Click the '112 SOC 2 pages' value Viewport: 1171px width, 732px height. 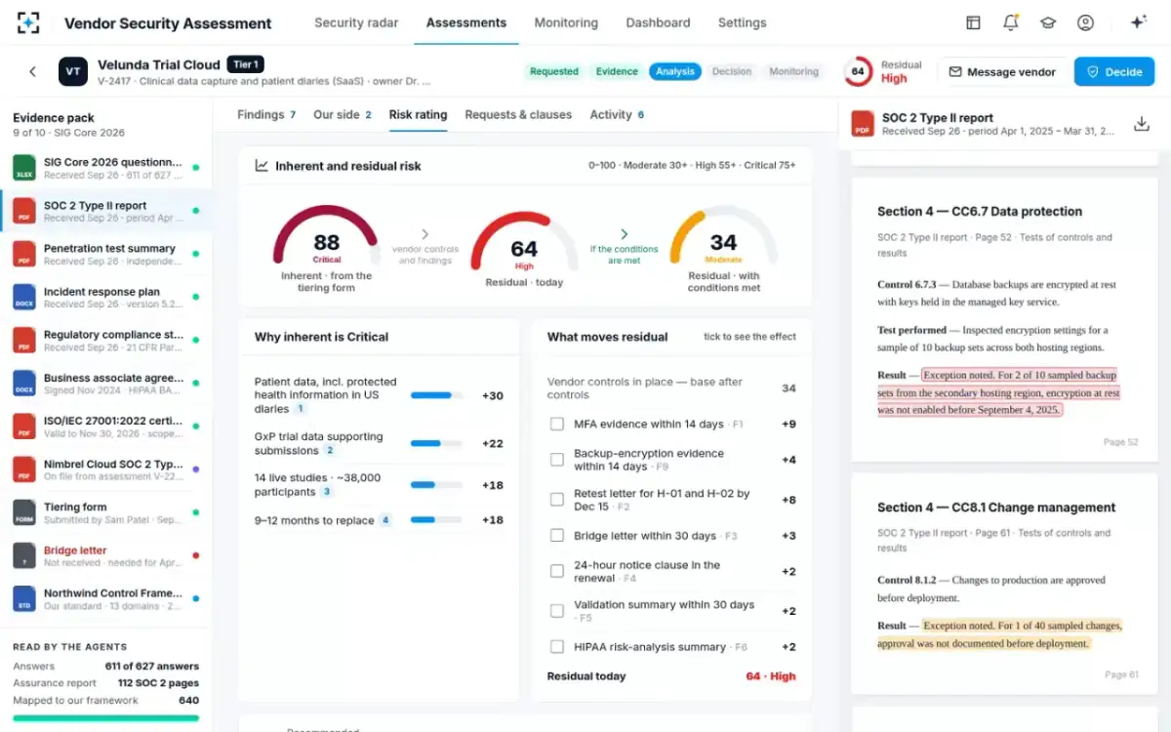(x=158, y=683)
